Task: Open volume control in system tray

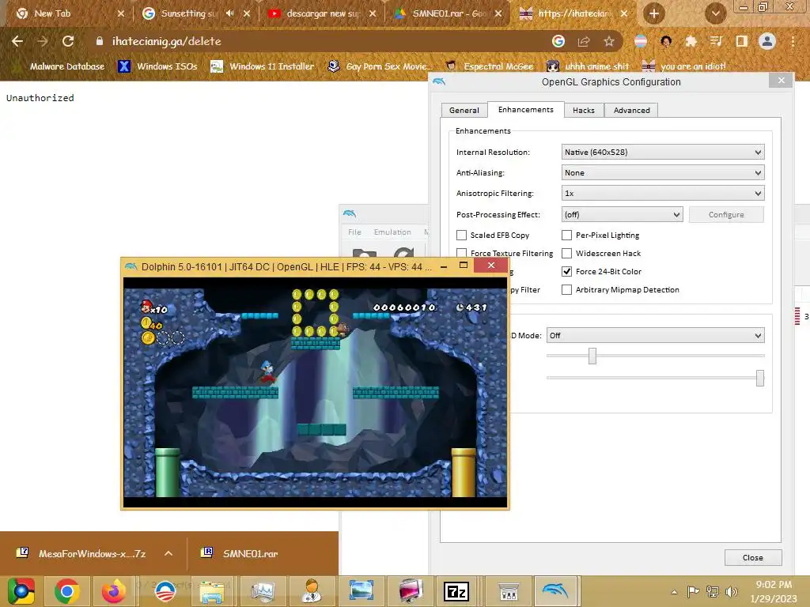Action: pyautogui.click(x=730, y=592)
